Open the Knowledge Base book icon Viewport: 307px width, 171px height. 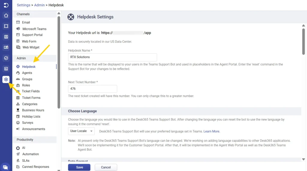[x=6, y=47]
